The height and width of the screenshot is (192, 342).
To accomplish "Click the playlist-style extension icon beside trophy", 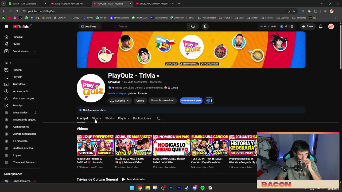I will point(286,26).
